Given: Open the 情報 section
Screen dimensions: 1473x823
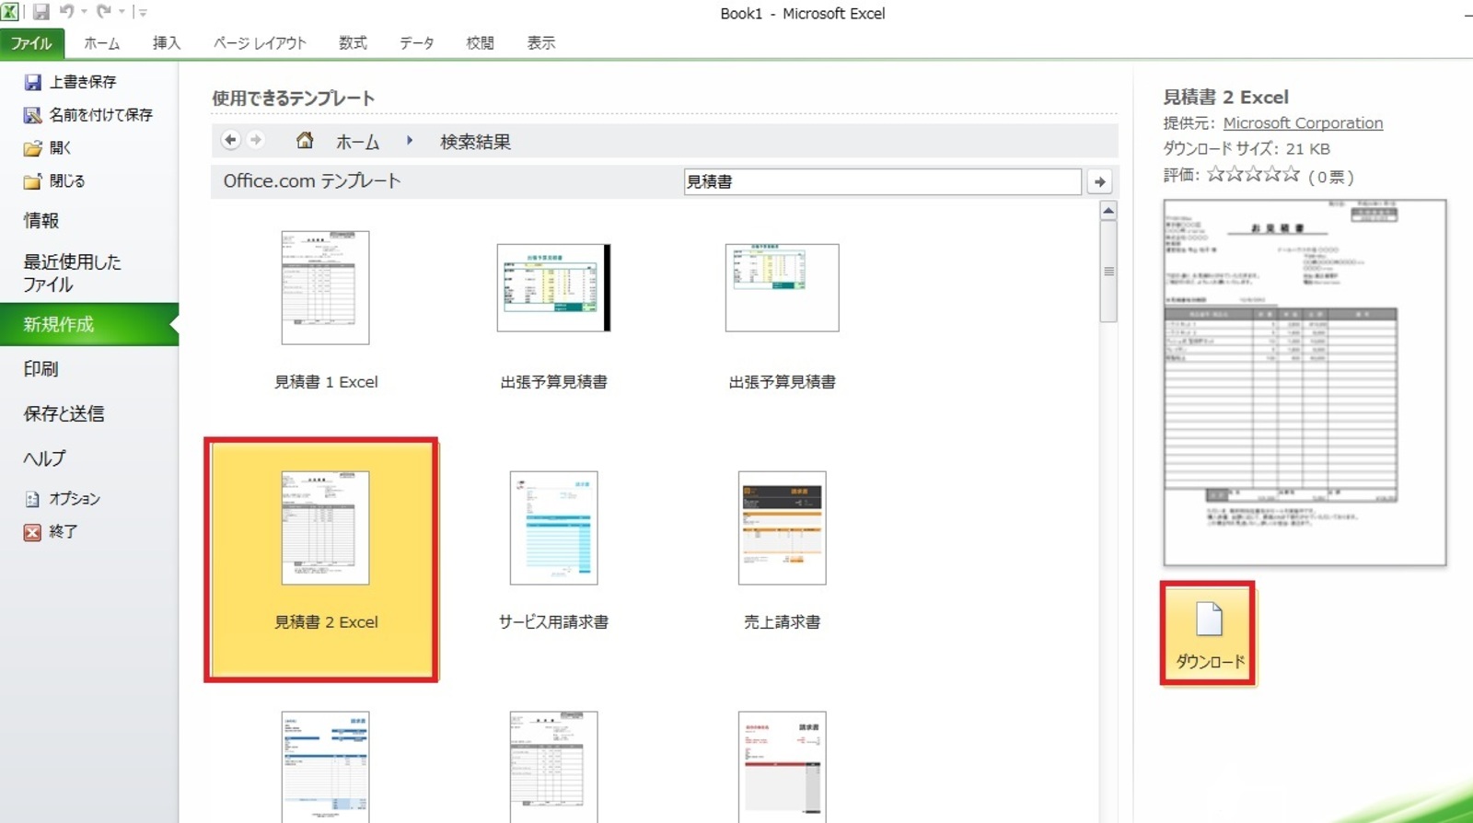Looking at the screenshot, I should tap(41, 221).
